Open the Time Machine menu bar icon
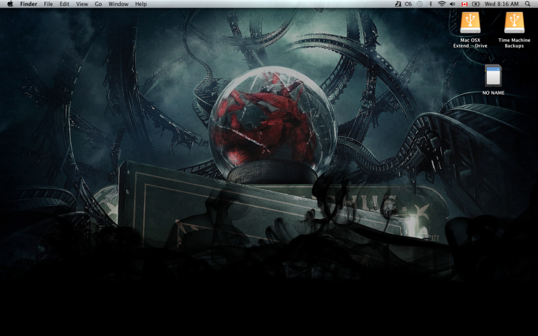 (420, 4)
